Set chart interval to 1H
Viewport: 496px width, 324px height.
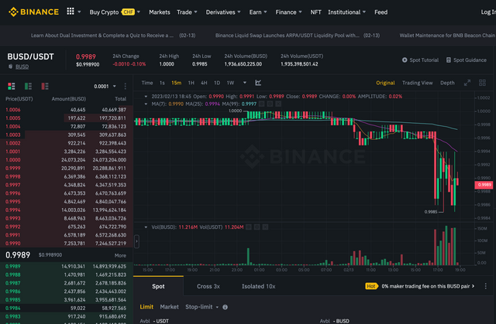[191, 83]
